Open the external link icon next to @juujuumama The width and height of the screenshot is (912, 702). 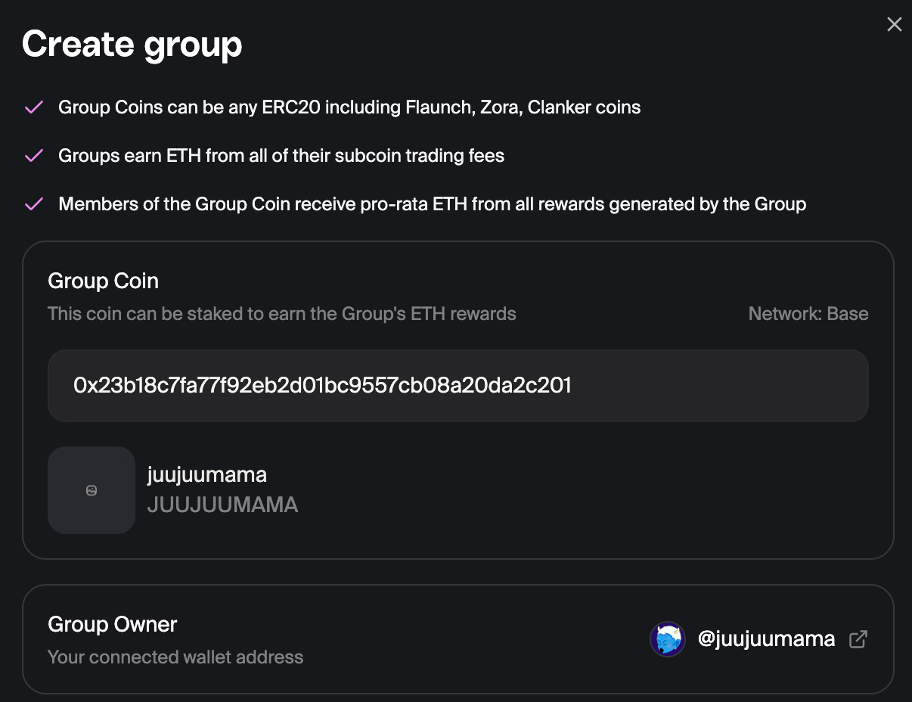858,639
